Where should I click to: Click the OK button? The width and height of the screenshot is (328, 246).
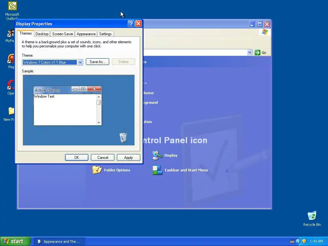pos(77,158)
